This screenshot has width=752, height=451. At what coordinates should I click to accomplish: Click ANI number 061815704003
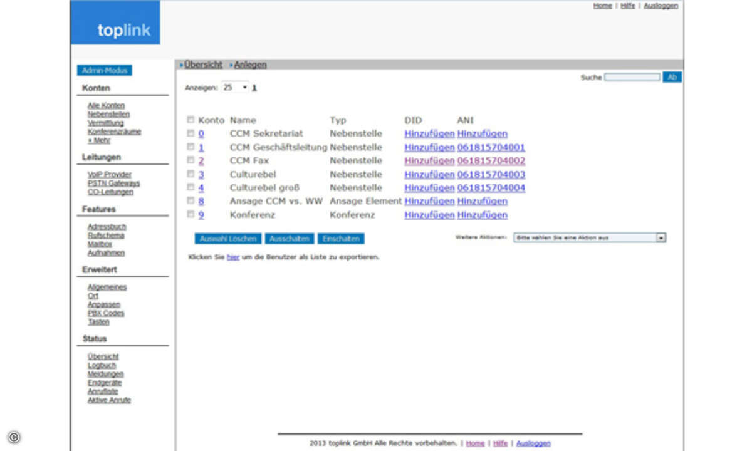(491, 174)
